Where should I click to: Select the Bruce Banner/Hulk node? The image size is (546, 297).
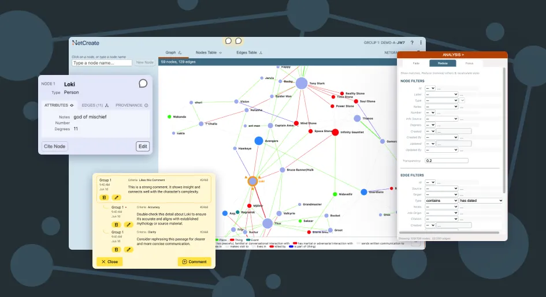click(283, 170)
